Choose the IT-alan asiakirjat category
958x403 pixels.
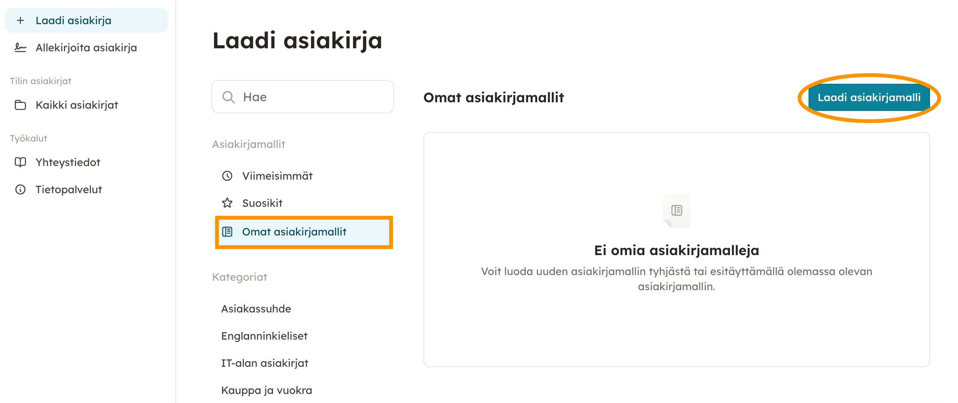click(x=265, y=363)
